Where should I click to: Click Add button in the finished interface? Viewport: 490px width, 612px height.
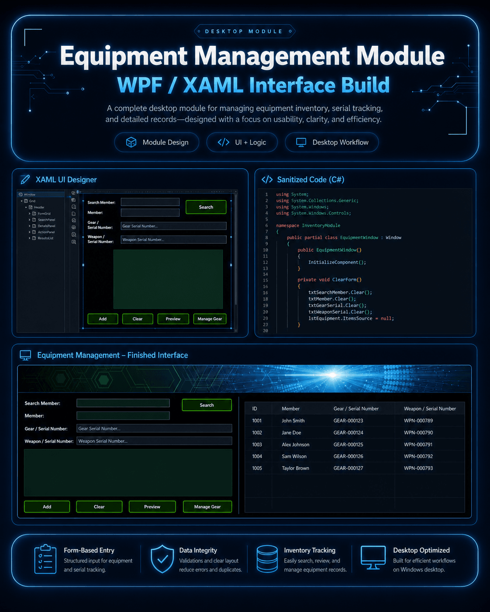[x=47, y=507]
